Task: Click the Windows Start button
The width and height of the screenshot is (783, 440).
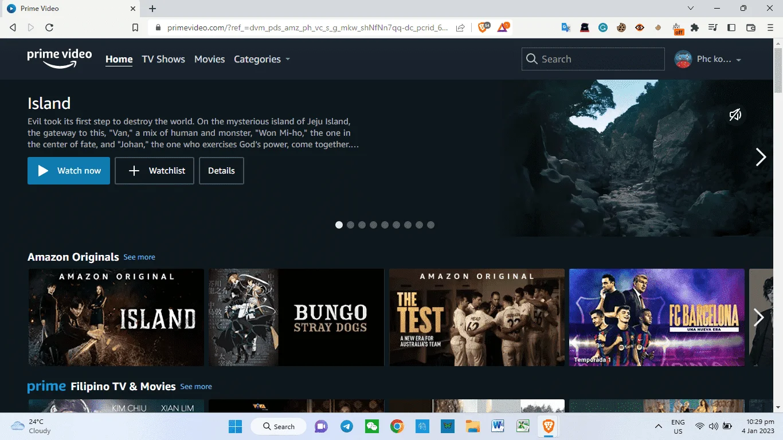Action: point(235,426)
